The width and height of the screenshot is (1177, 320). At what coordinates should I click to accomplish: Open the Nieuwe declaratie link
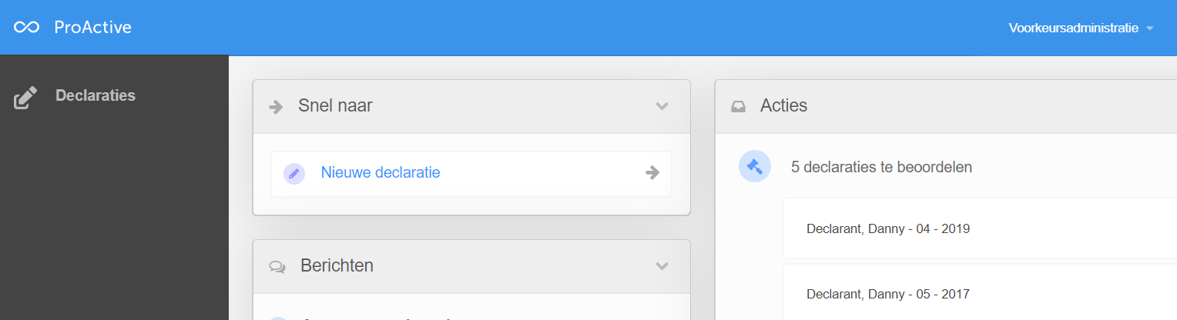coord(381,173)
